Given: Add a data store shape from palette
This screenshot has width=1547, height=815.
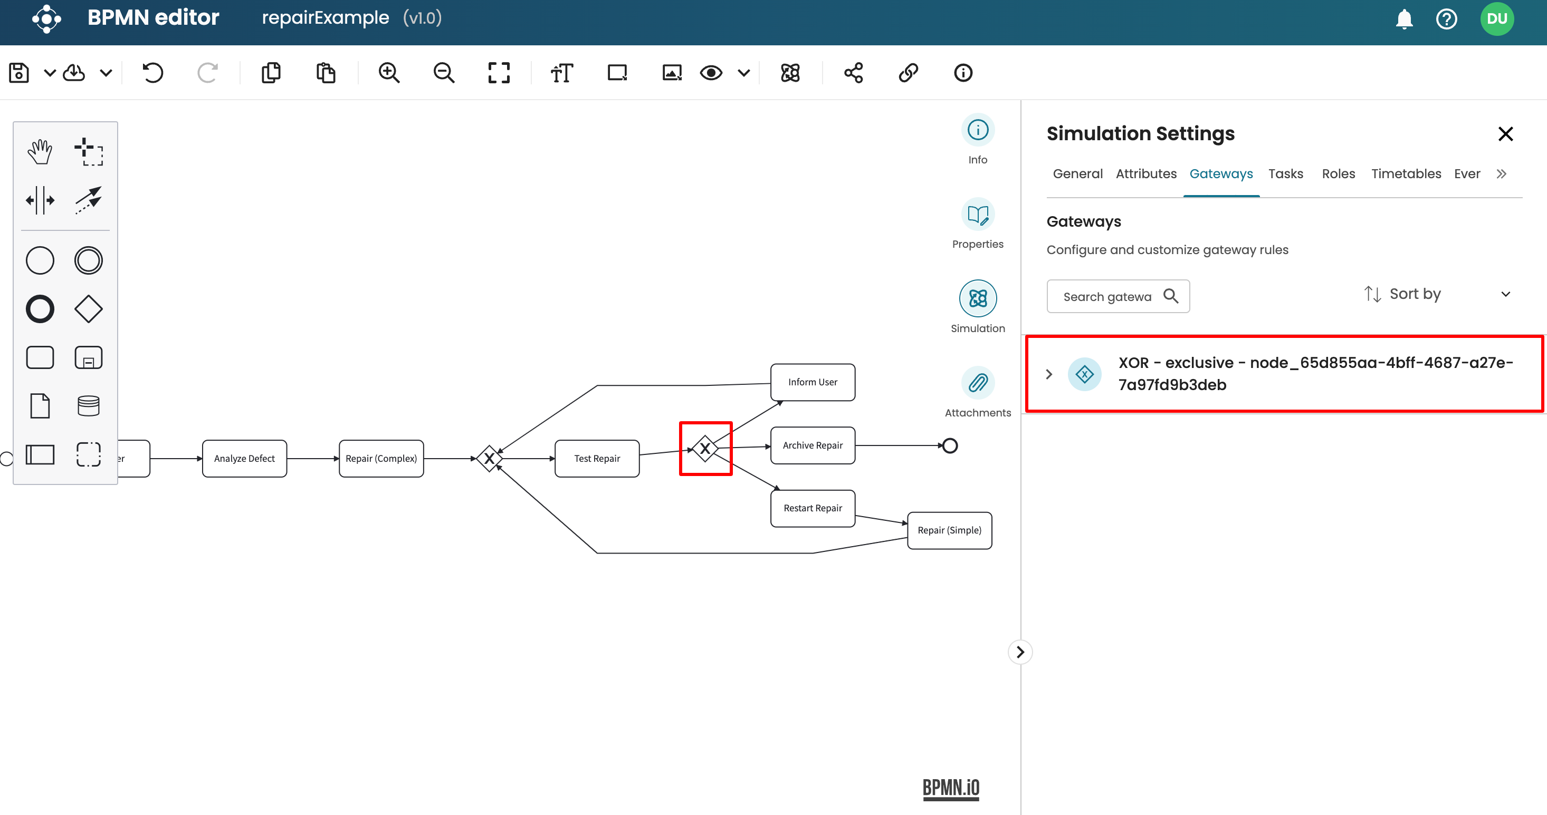Looking at the screenshot, I should 88,406.
